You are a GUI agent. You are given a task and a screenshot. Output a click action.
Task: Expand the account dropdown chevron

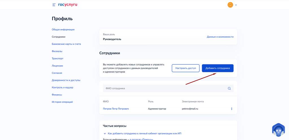[x=236, y=5]
